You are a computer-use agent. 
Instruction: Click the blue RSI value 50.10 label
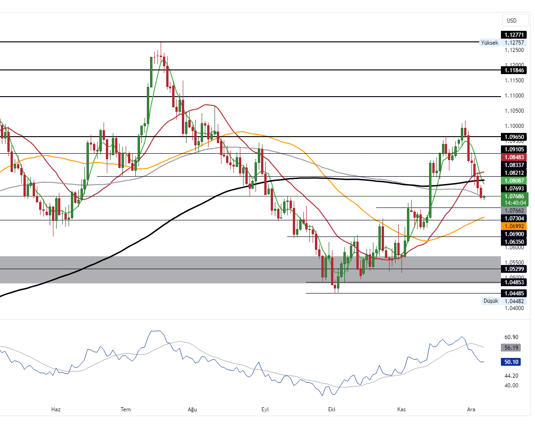point(512,362)
